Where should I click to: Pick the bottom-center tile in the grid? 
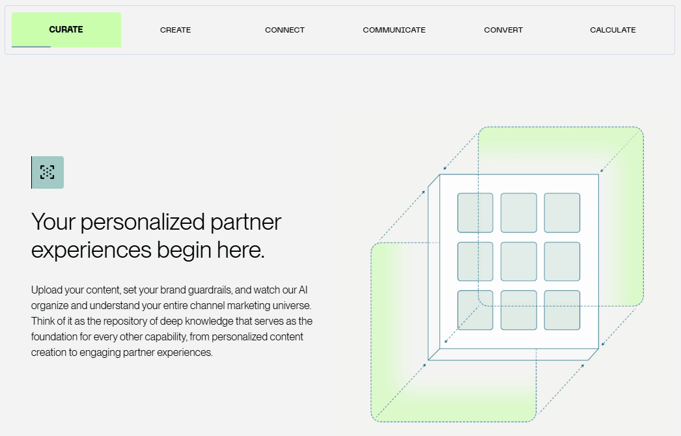point(519,310)
